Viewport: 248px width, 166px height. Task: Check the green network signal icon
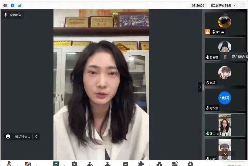coord(20,5)
